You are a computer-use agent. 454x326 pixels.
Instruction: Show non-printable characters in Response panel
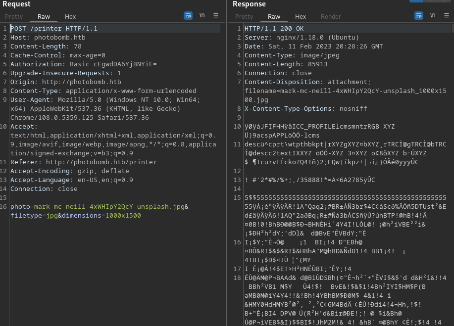pos(433,16)
